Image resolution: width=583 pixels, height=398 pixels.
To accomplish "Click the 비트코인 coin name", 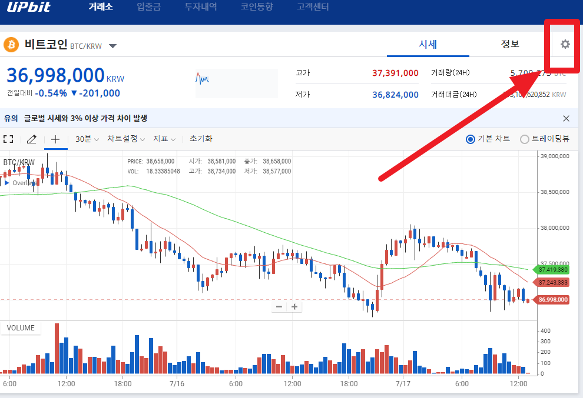I will (46, 44).
